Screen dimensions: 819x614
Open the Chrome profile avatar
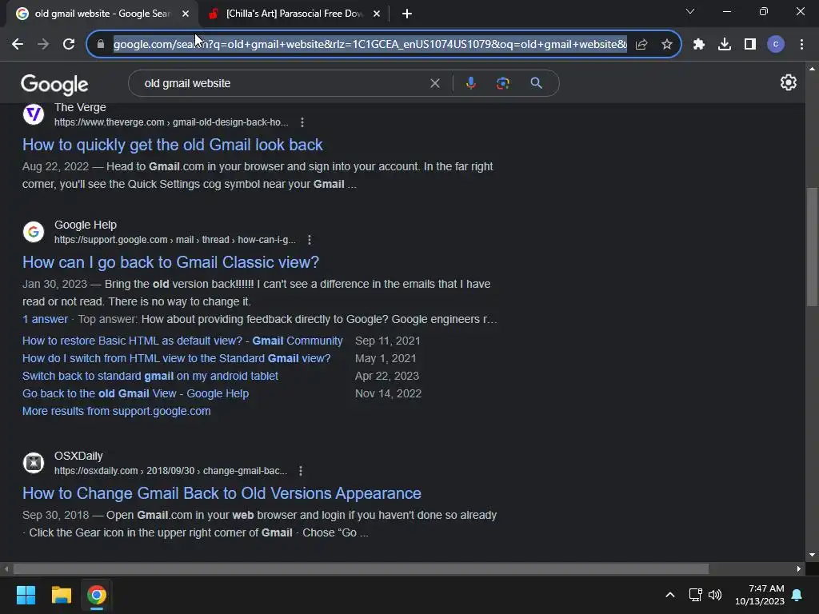pos(776,45)
